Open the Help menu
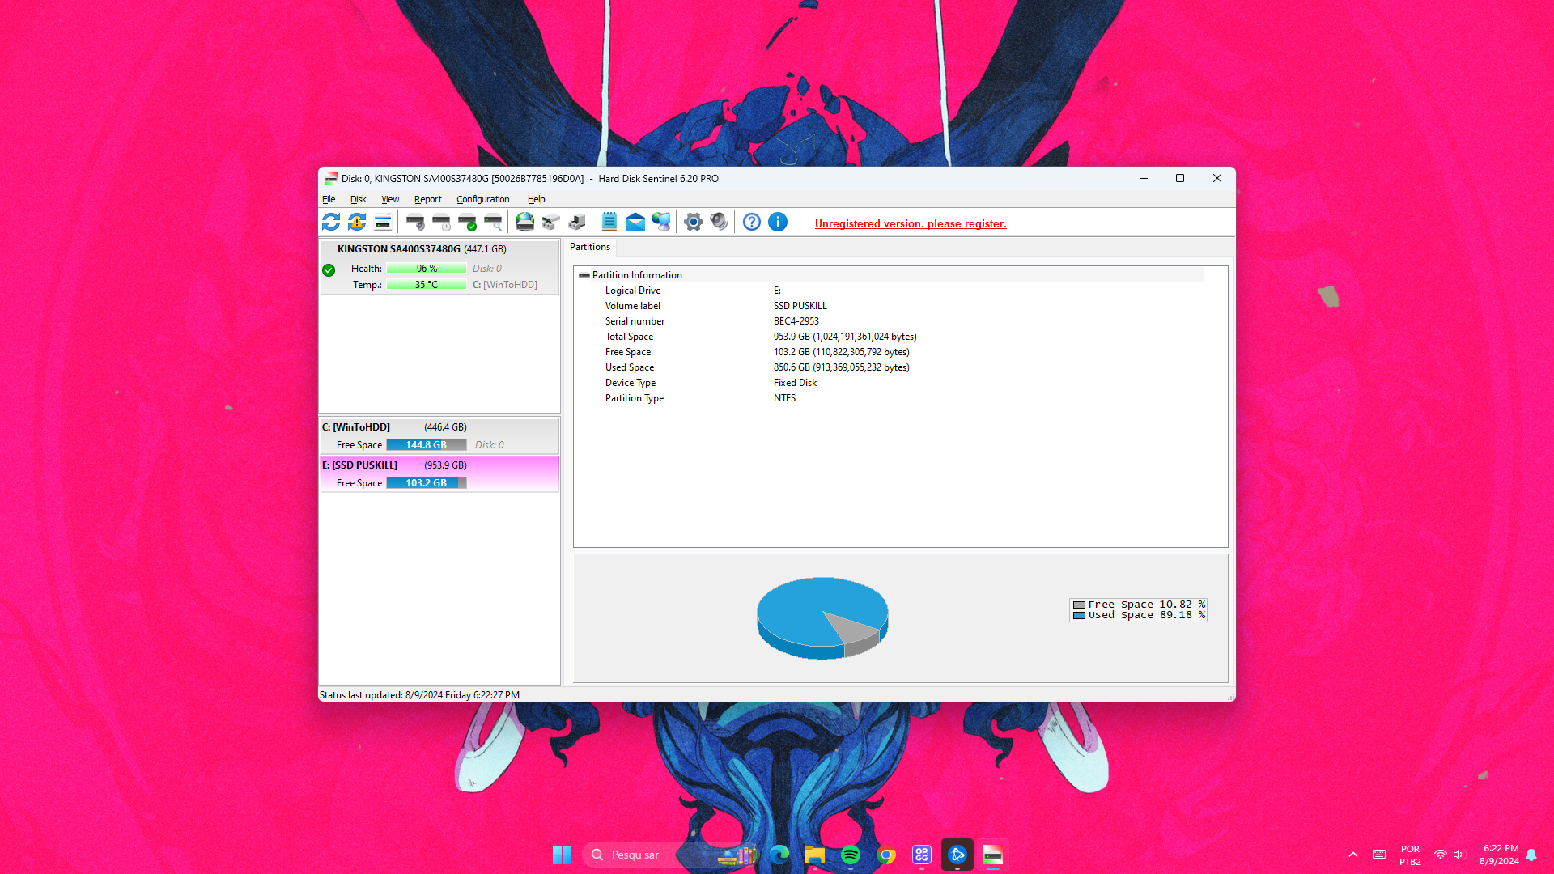The image size is (1554, 874). click(x=537, y=199)
